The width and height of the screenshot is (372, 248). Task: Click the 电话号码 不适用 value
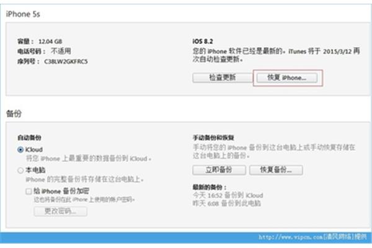pyautogui.click(x=61, y=51)
